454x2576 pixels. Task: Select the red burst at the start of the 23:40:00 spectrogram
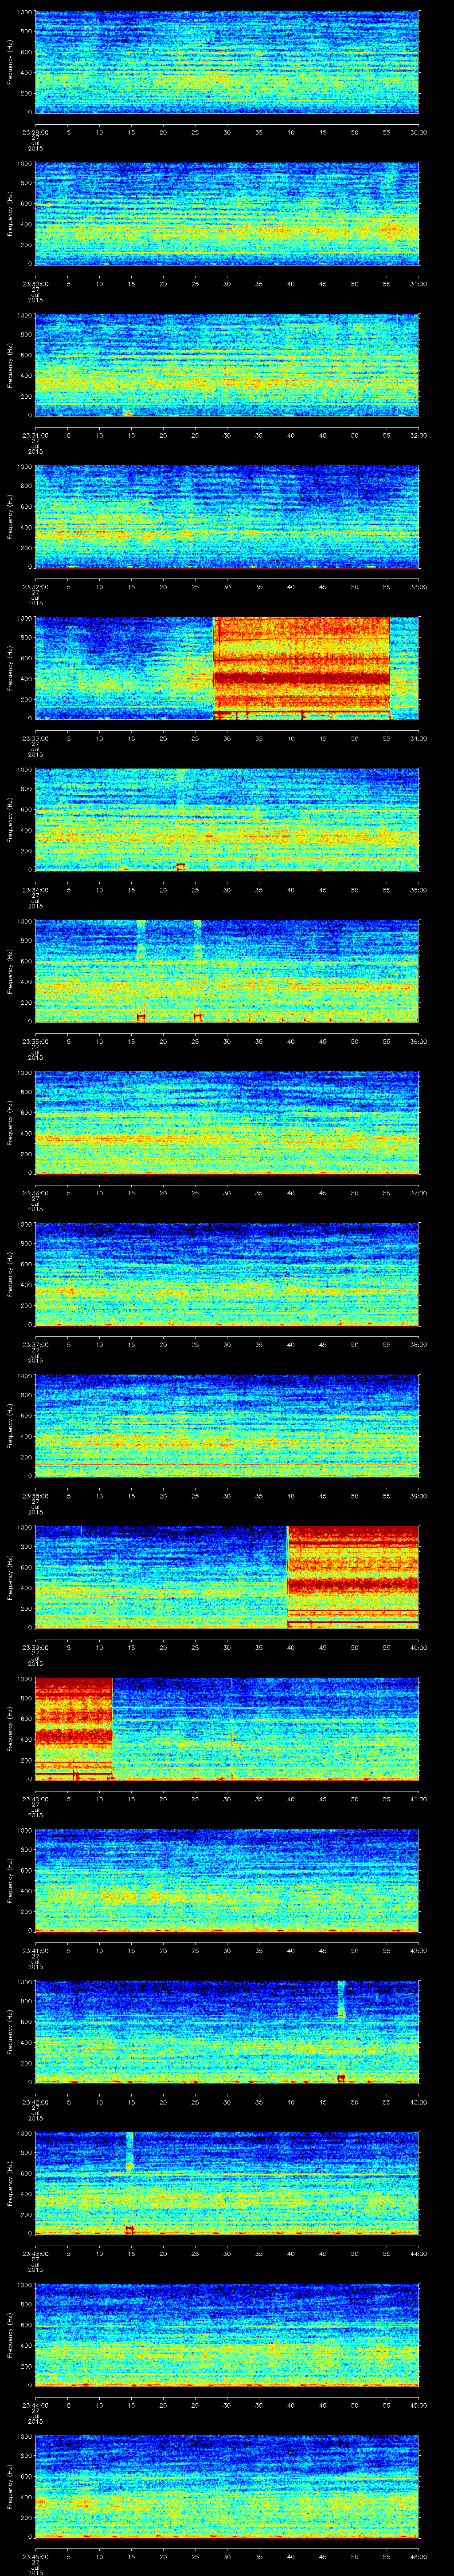tap(74, 1728)
